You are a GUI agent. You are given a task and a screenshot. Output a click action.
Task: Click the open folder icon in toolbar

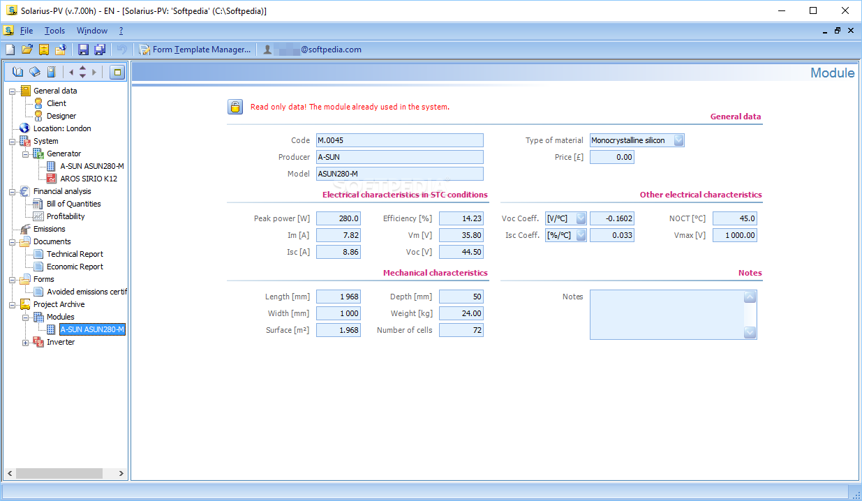point(27,50)
